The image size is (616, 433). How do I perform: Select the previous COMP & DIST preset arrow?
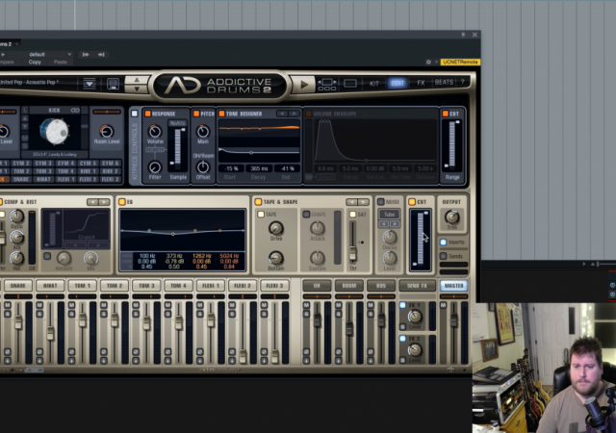pos(92,202)
